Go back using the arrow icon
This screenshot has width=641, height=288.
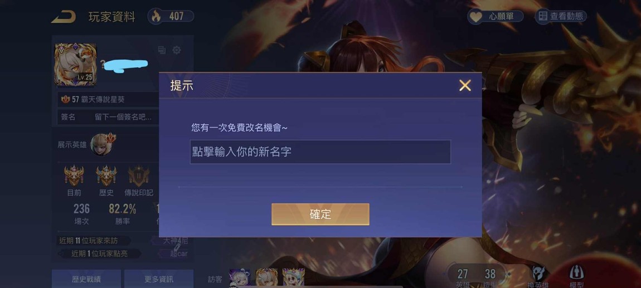(64, 17)
